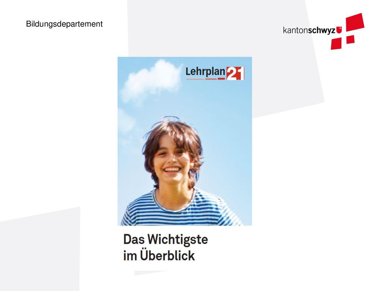Image resolution: width=388 pixels, height=291 pixels.
Task: Click the bold schwyz word in the logo
Action: tap(322, 30)
